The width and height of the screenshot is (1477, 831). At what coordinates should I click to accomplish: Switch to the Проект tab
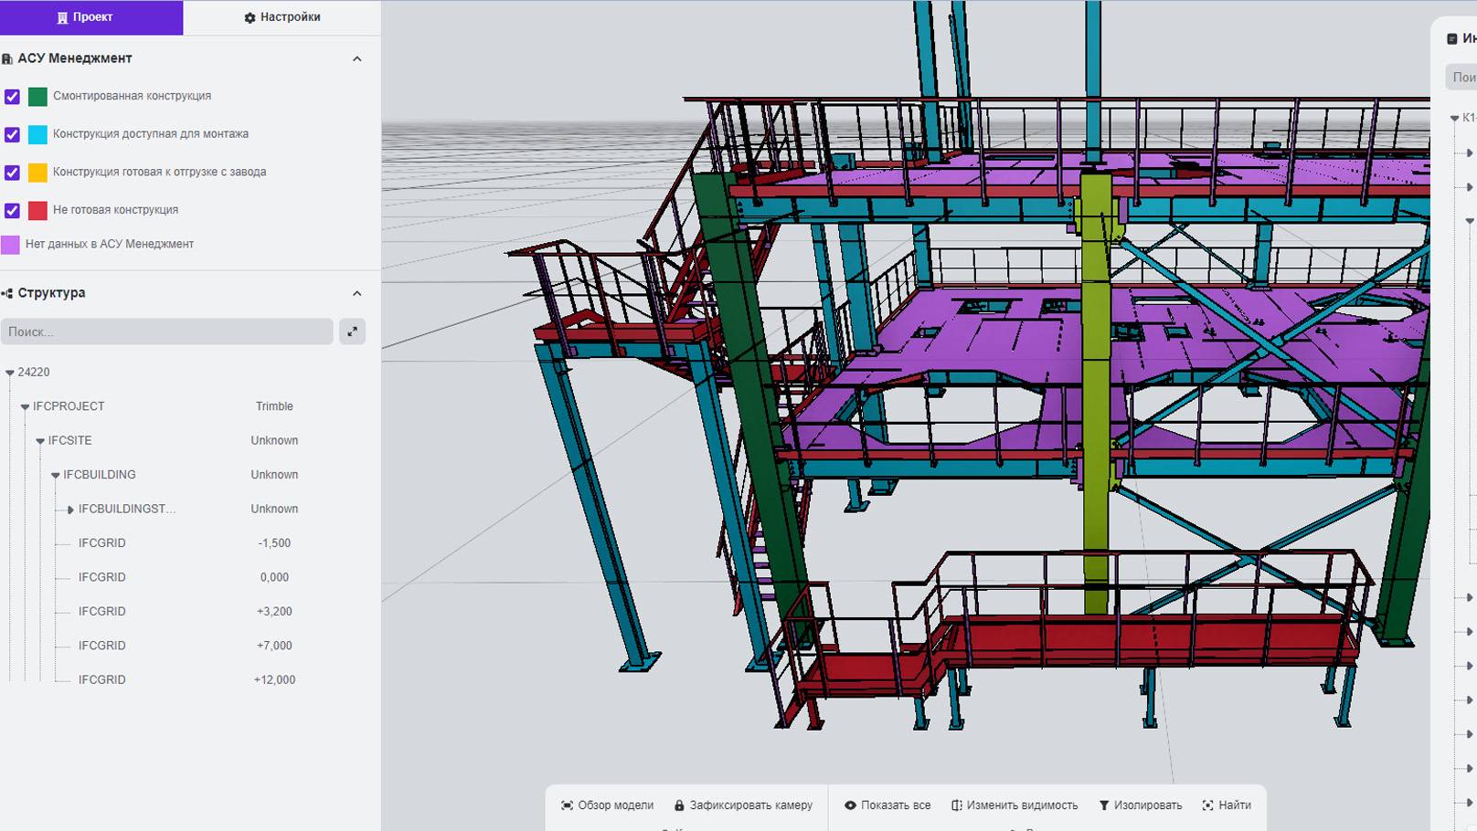[x=91, y=17]
